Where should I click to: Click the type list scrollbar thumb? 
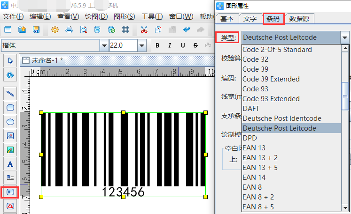pos(345,96)
